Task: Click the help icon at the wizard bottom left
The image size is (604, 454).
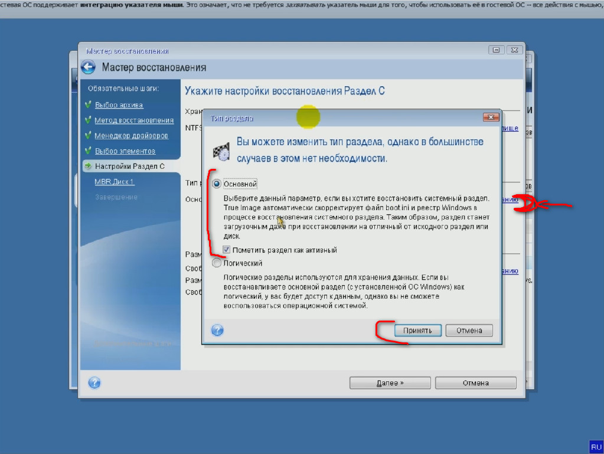Action: point(94,383)
